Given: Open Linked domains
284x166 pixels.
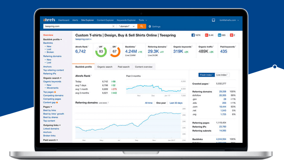Looking at the screenshot, I should pos(51,129).
